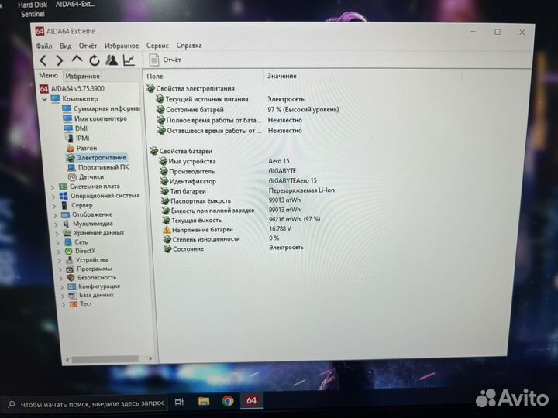The image size is (558, 418).
Task: Click the tree panel horizontal scrollbar
Action: [x=105, y=359]
